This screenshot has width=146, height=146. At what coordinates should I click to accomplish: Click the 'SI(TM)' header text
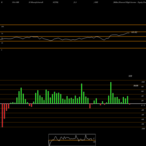(55, 2)
